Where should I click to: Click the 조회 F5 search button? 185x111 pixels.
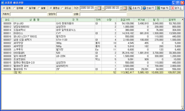click(x=134, y=8)
